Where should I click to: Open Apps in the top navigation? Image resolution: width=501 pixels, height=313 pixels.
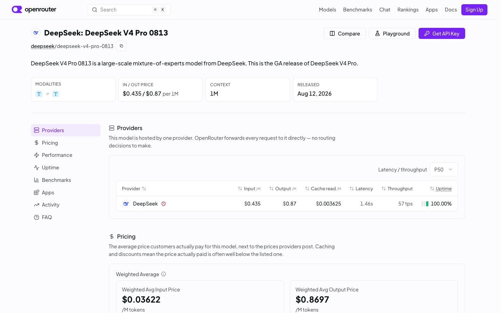click(431, 10)
